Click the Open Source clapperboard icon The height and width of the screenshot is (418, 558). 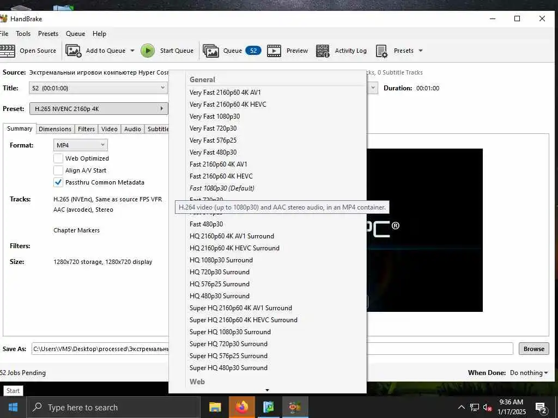pos(8,51)
